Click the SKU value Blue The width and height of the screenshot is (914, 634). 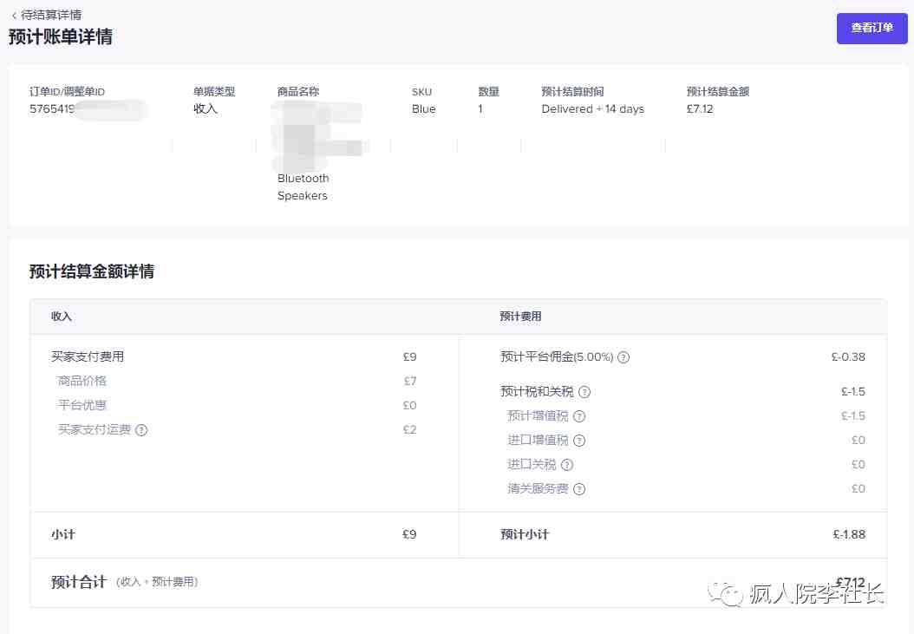[424, 109]
